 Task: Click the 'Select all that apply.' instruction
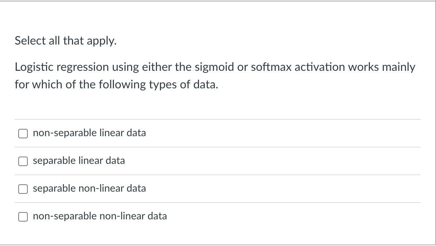coord(66,41)
